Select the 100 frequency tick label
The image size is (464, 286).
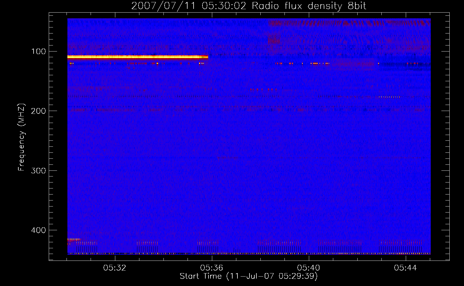coord(38,51)
